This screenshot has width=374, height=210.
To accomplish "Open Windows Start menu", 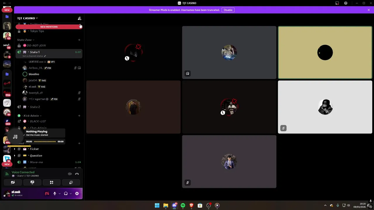I will 157,205.
